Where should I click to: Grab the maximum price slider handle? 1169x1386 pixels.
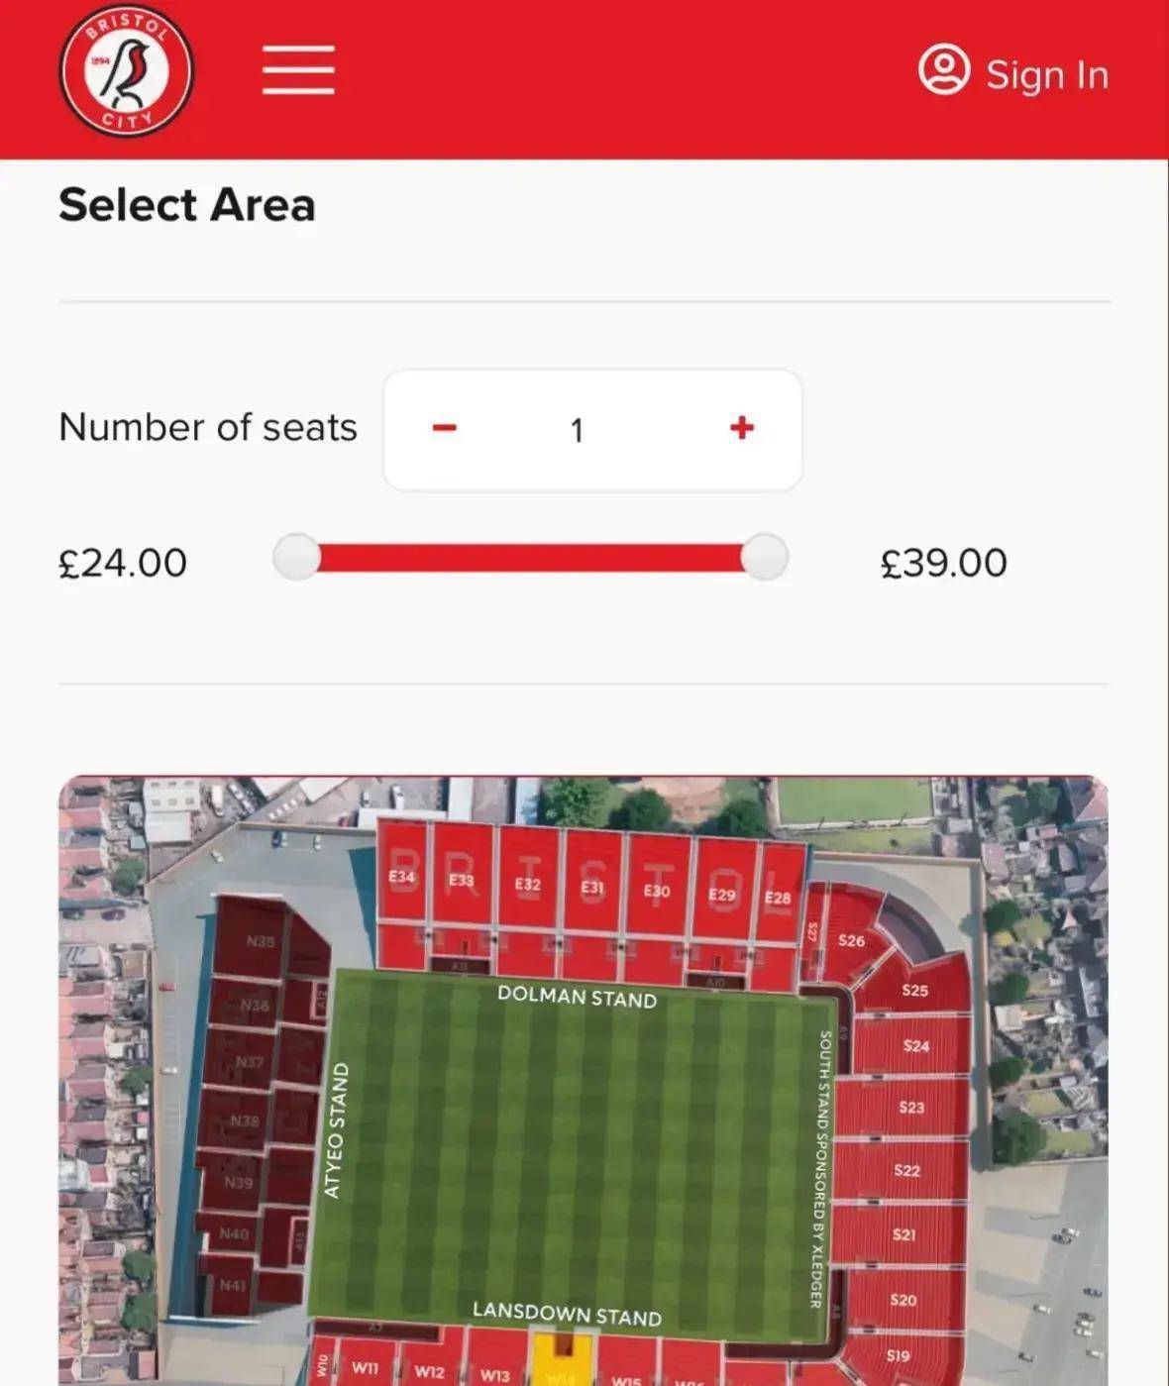point(764,557)
